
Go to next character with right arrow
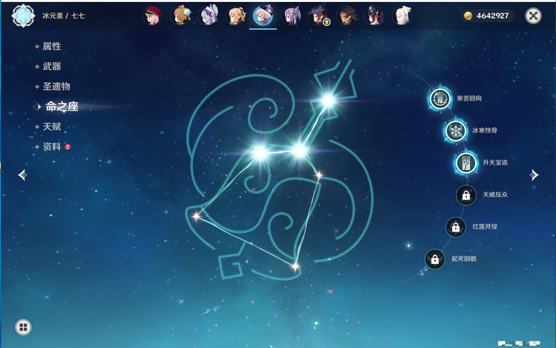pyautogui.click(x=534, y=175)
